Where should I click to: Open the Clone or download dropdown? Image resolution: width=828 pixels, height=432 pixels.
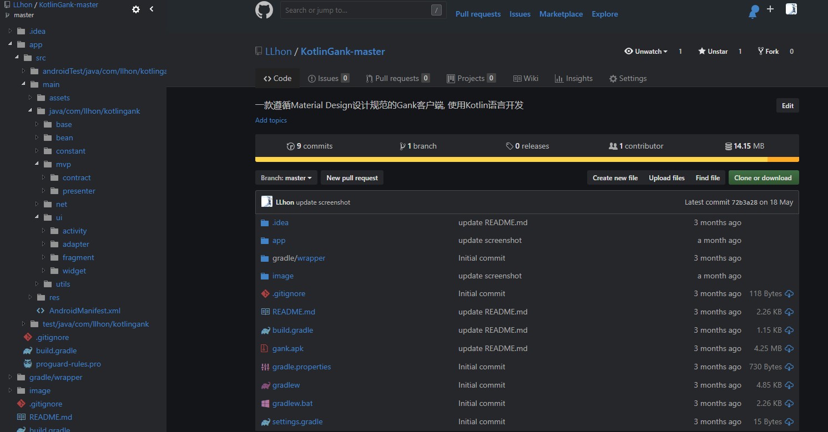coord(764,178)
